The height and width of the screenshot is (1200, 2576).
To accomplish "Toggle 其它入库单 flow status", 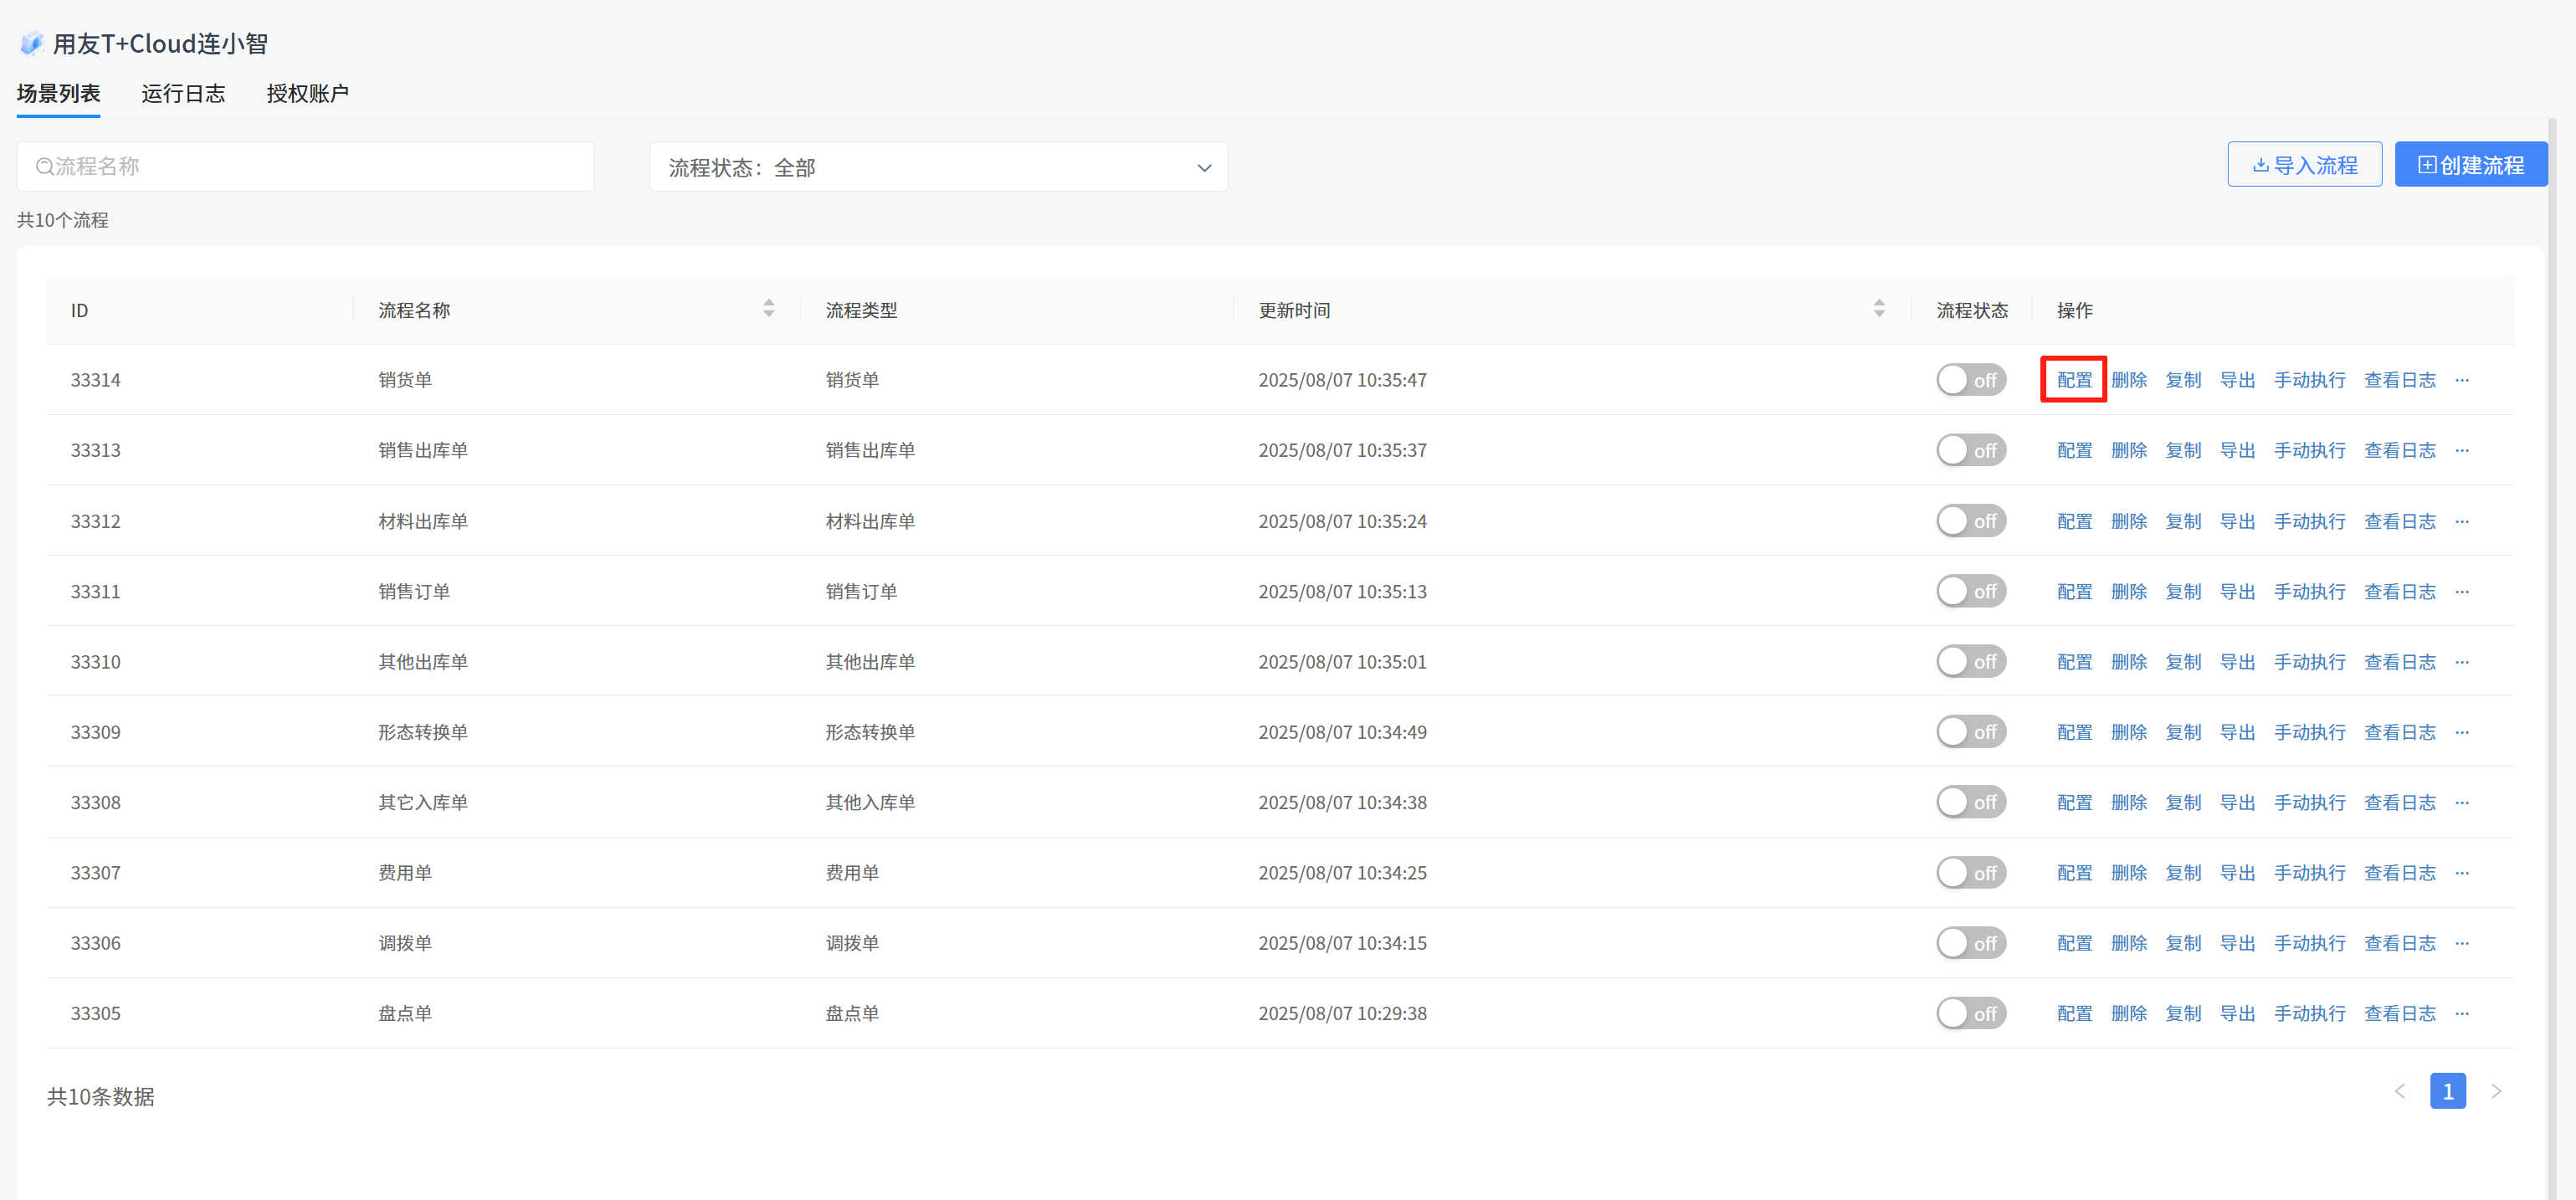I will point(1971,802).
